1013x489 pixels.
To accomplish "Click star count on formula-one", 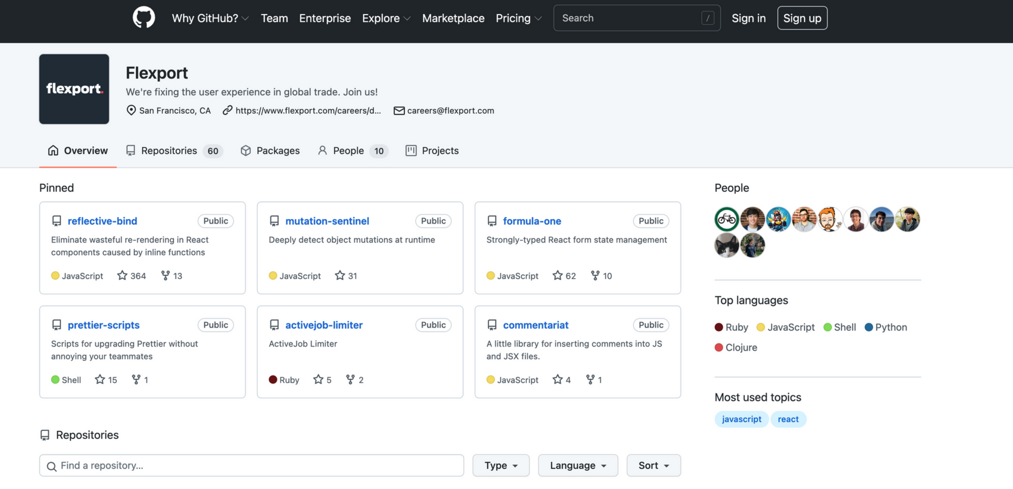I will (x=564, y=276).
